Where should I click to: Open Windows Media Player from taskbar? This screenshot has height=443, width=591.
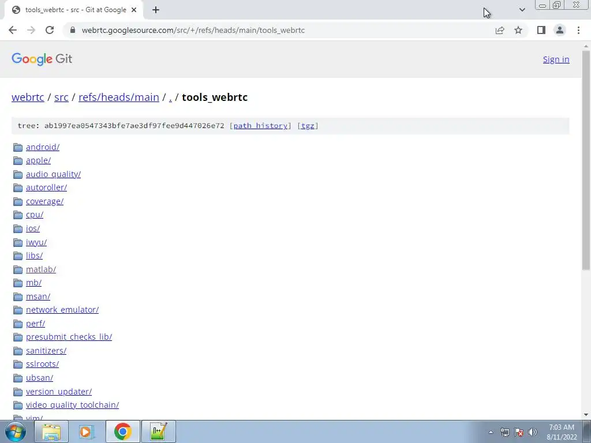(87, 431)
